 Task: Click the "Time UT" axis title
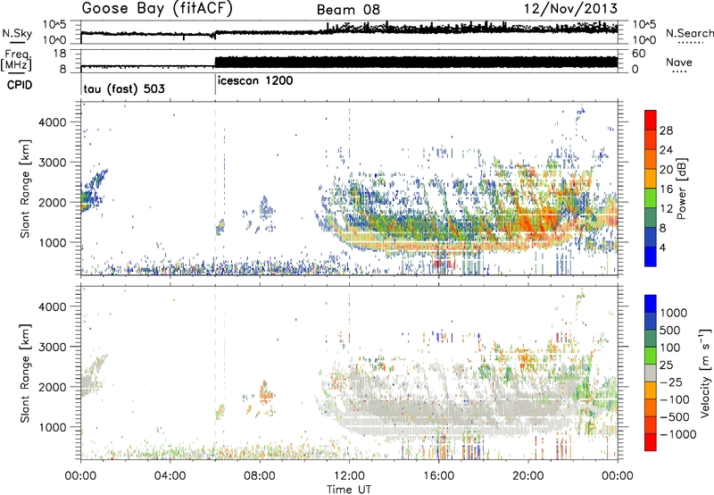click(x=349, y=489)
